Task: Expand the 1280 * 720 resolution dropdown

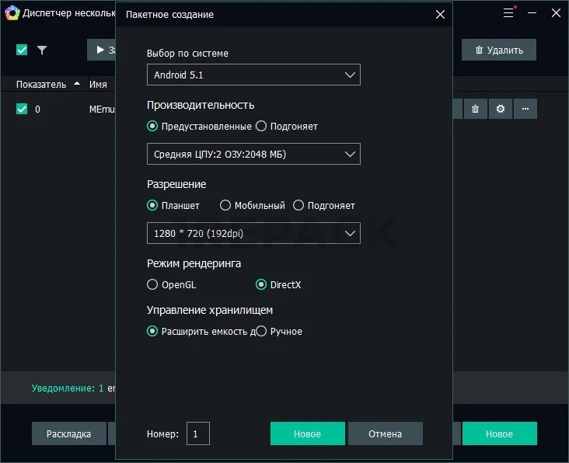Action: tap(253, 233)
